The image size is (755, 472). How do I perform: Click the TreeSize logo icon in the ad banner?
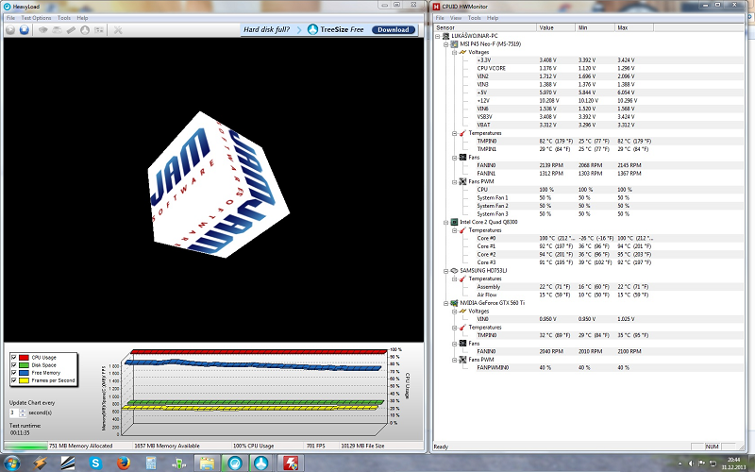pos(312,29)
